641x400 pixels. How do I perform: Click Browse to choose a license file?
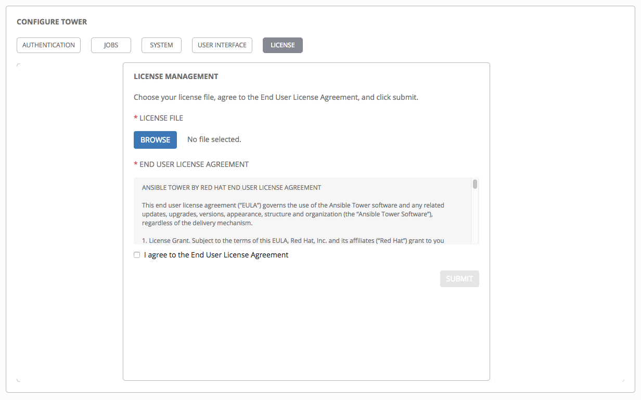(x=155, y=140)
